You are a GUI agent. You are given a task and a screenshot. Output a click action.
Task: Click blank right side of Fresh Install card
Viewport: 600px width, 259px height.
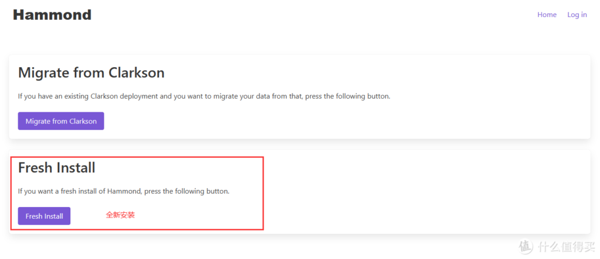(428, 193)
